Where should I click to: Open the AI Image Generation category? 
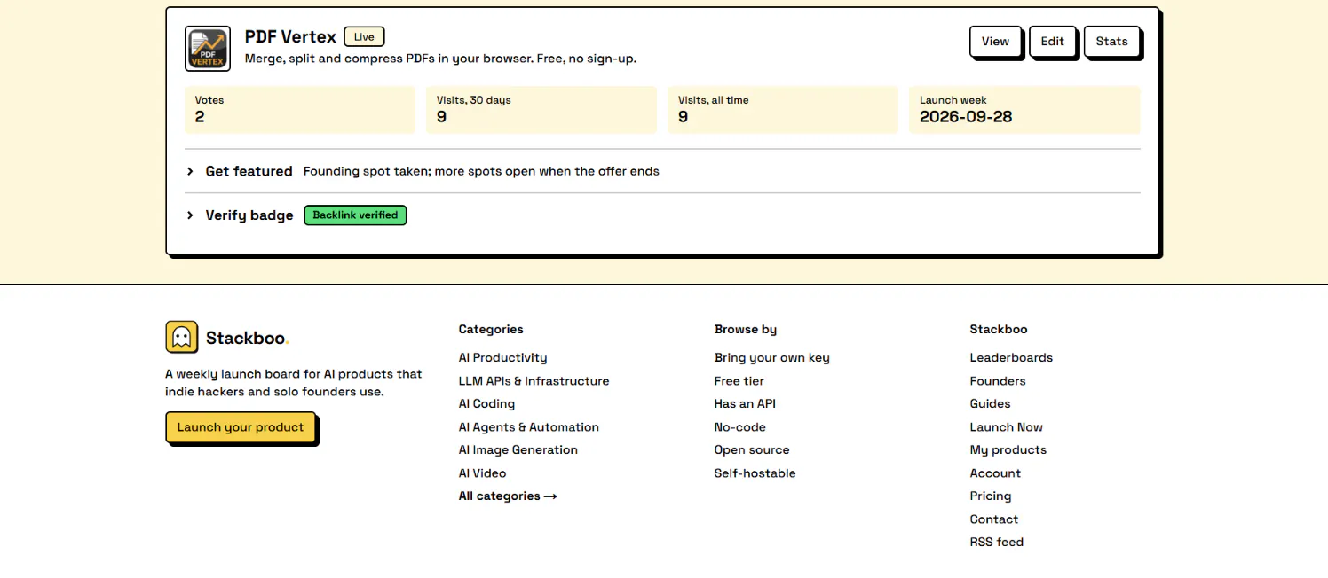[x=518, y=450]
